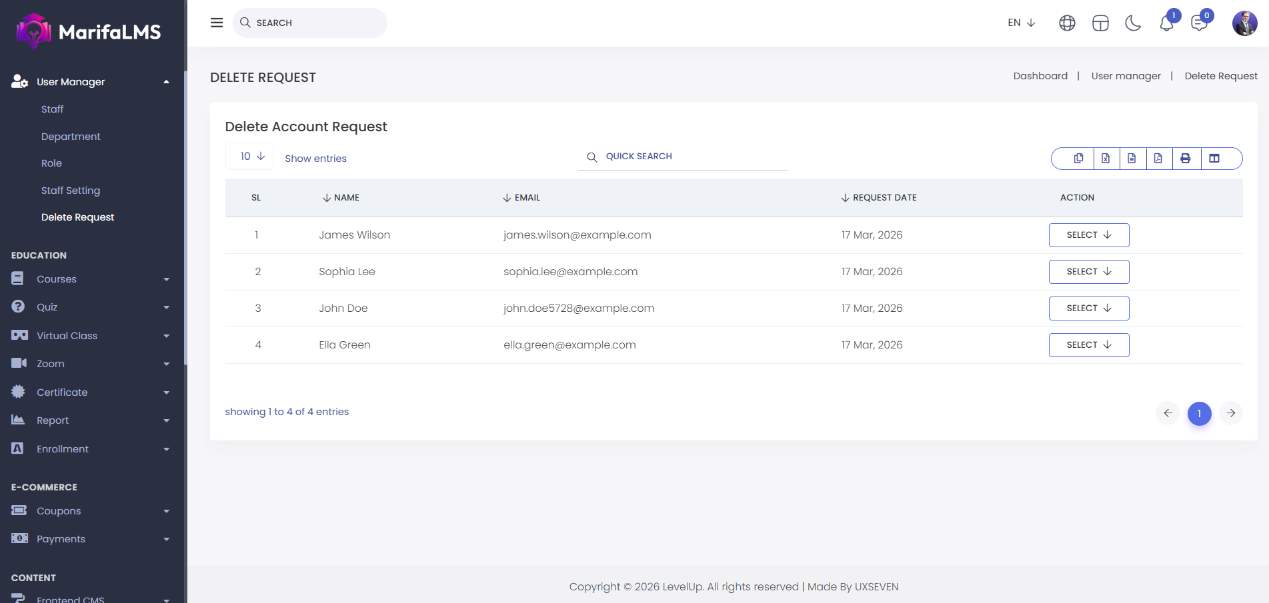1269x603 pixels.
Task: Toggle the hamburger sidebar menu
Action: click(217, 23)
